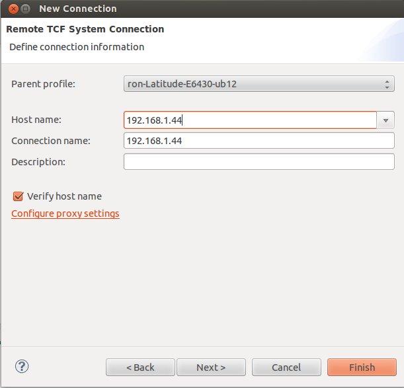404x388 pixels.
Task: Click the Remote TCF System Connection heading
Action: pyautogui.click(x=85, y=29)
